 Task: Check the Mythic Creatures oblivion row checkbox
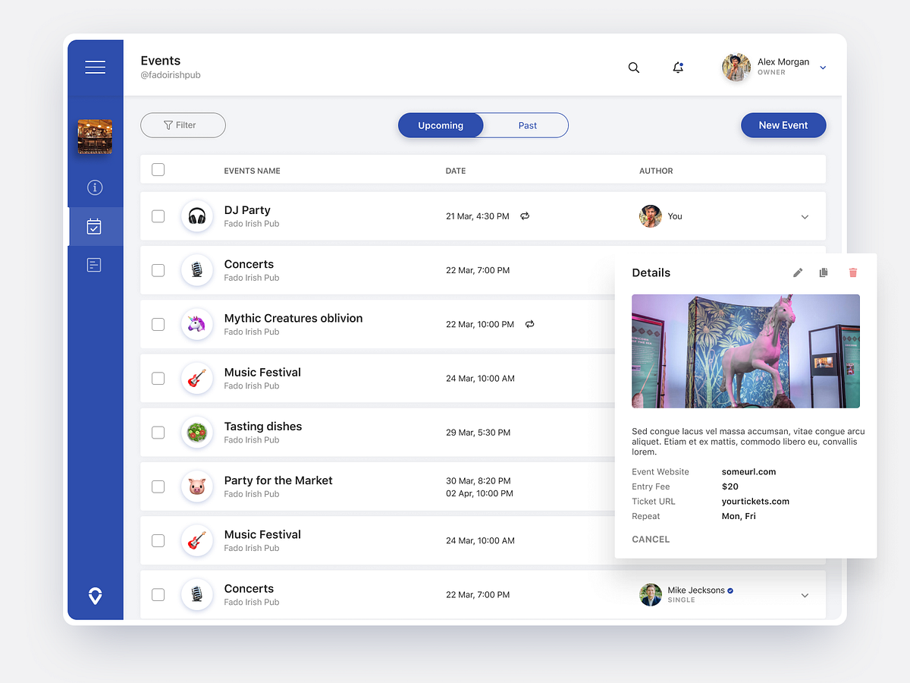(x=158, y=324)
